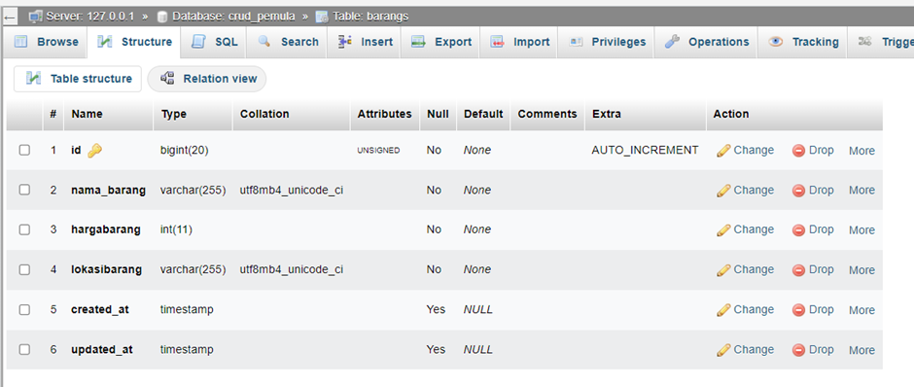Open More options for nama_barang
Image resolution: width=914 pixels, height=387 pixels.
pos(861,190)
